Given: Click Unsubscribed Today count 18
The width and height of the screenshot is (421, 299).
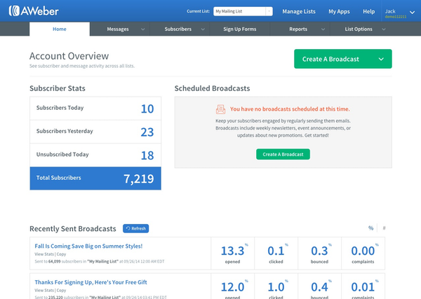Looking at the screenshot, I should [147, 155].
